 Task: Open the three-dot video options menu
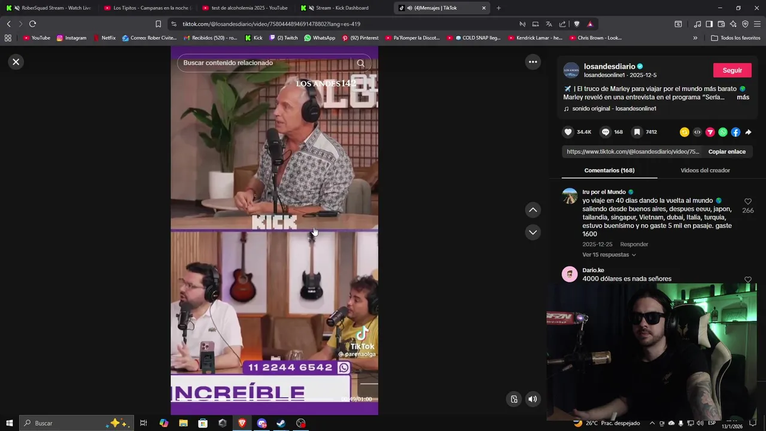533,62
